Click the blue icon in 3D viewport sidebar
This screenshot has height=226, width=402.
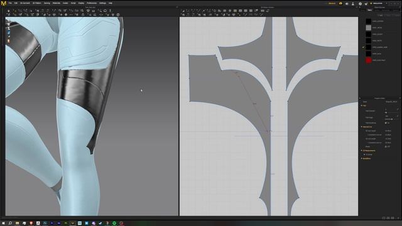[8, 33]
